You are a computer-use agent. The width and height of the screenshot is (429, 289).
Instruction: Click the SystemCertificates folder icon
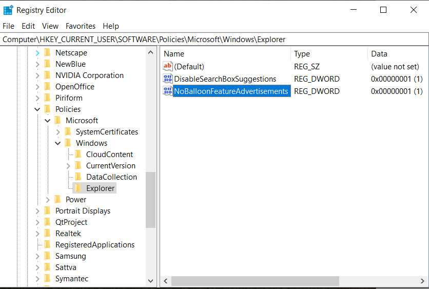pyautogui.click(x=68, y=131)
